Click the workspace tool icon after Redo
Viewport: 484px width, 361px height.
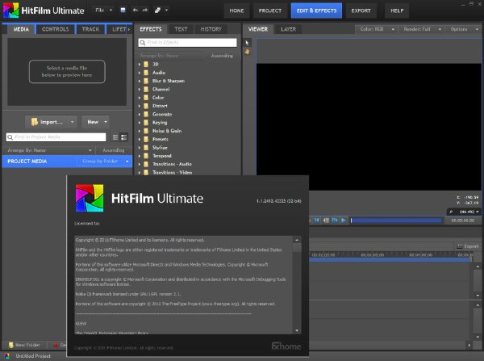pos(157,10)
